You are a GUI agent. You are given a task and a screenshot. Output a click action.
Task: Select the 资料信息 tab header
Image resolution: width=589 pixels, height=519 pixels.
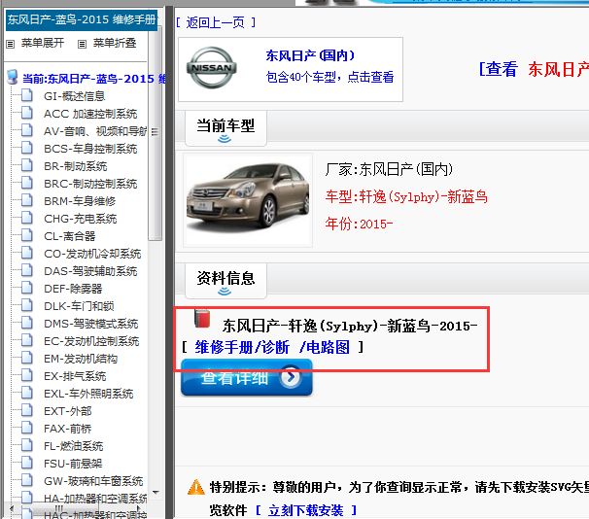pos(225,281)
